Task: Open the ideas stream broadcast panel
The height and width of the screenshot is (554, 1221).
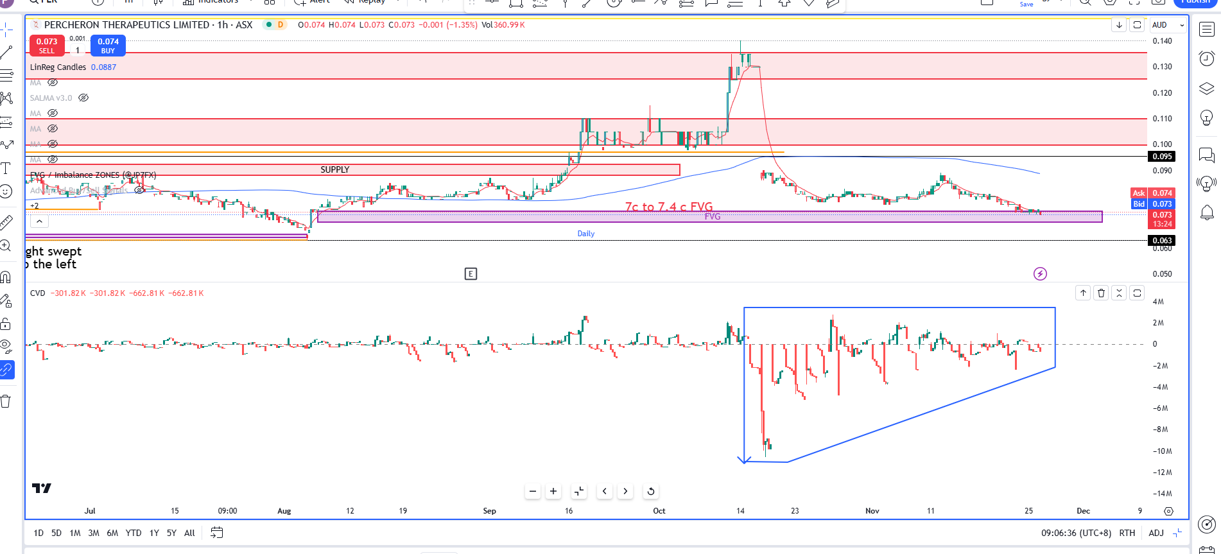Action: [x=1207, y=184]
